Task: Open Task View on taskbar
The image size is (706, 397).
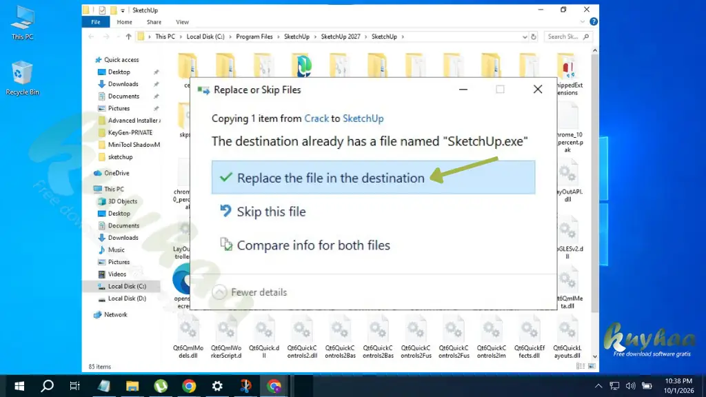Action: coord(74,386)
